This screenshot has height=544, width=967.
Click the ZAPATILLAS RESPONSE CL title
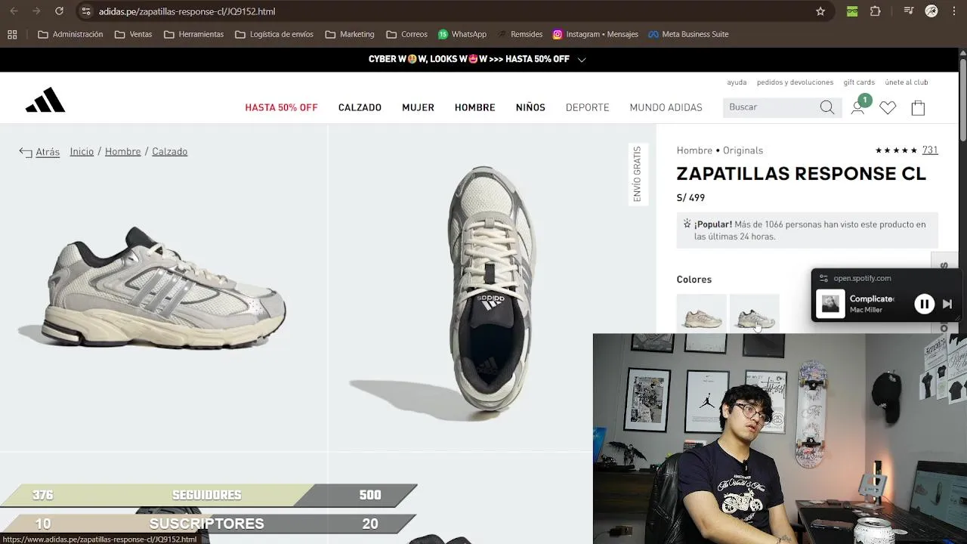(801, 174)
